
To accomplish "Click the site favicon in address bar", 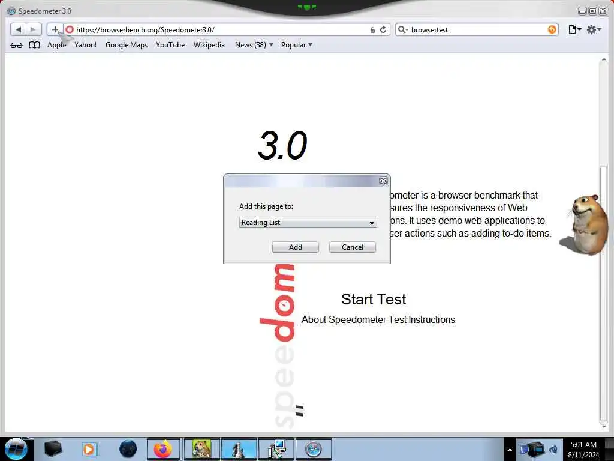I will tap(70, 29).
